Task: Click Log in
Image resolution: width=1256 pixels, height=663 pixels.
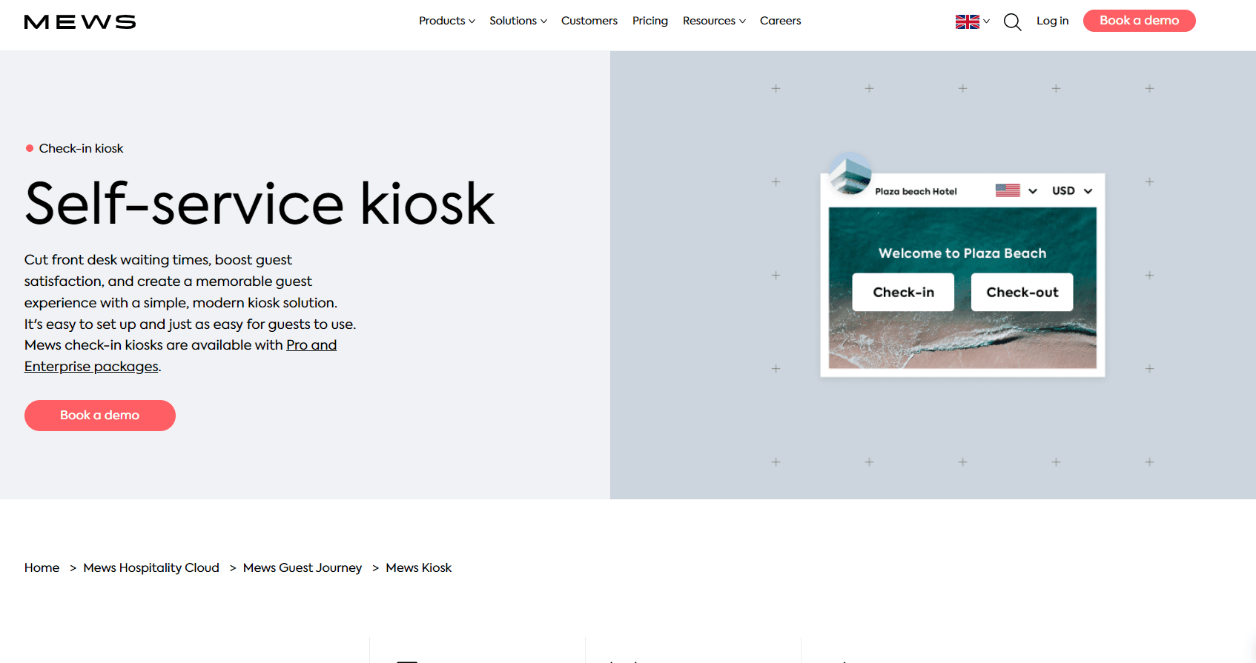Action: click(x=1052, y=21)
